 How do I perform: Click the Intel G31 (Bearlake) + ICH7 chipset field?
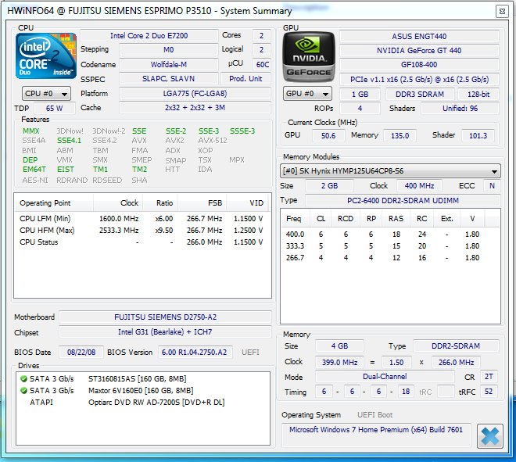pyautogui.click(x=165, y=331)
